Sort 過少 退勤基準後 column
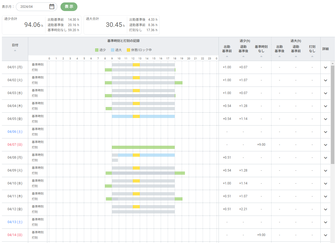Viewport: 336px width, 243px height. (243, 56)
